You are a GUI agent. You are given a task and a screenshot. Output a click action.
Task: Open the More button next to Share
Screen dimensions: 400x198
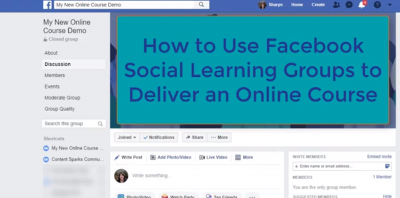[219, 138]
